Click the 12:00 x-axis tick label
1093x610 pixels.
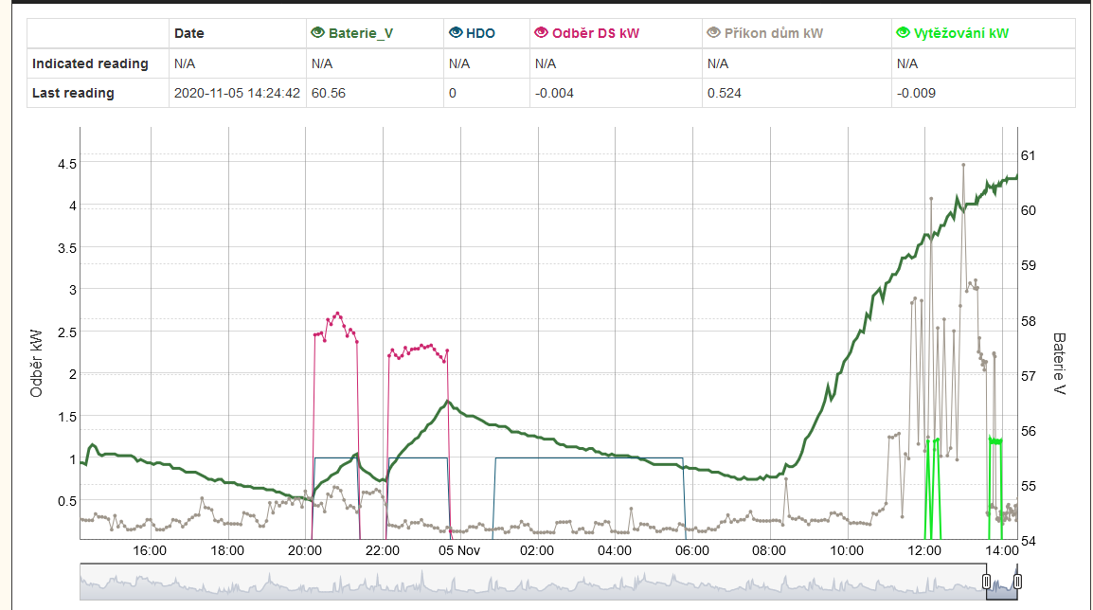point(924,550)
